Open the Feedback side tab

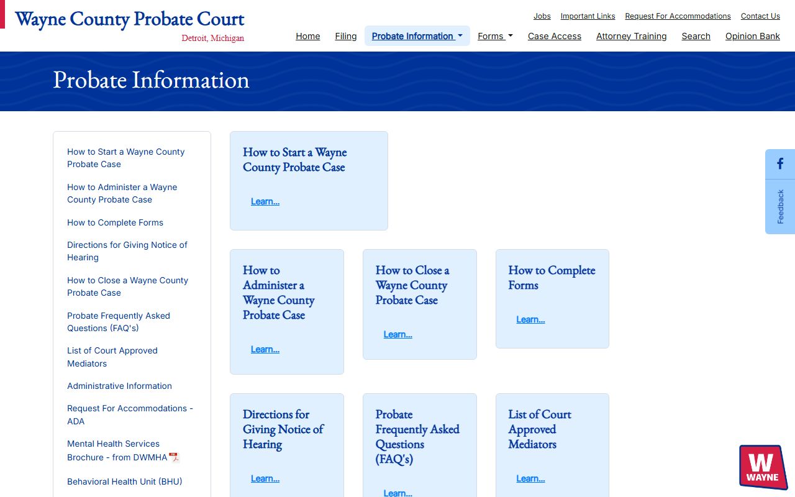coord(780,207)
